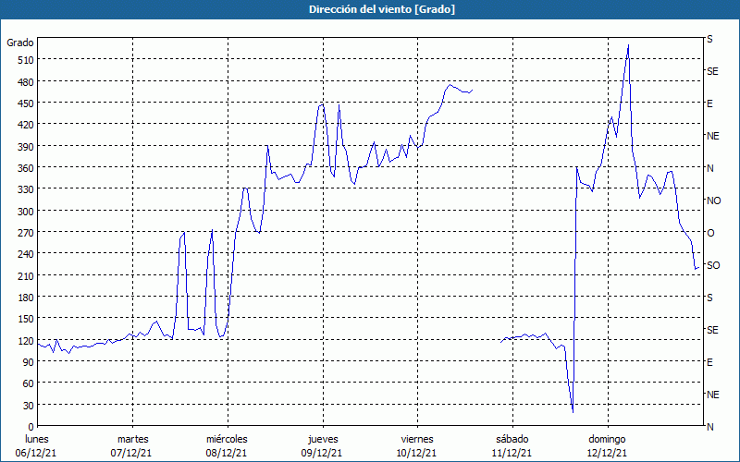Click the date 11/12/21
Screen dimensions: 740x462
512,453
